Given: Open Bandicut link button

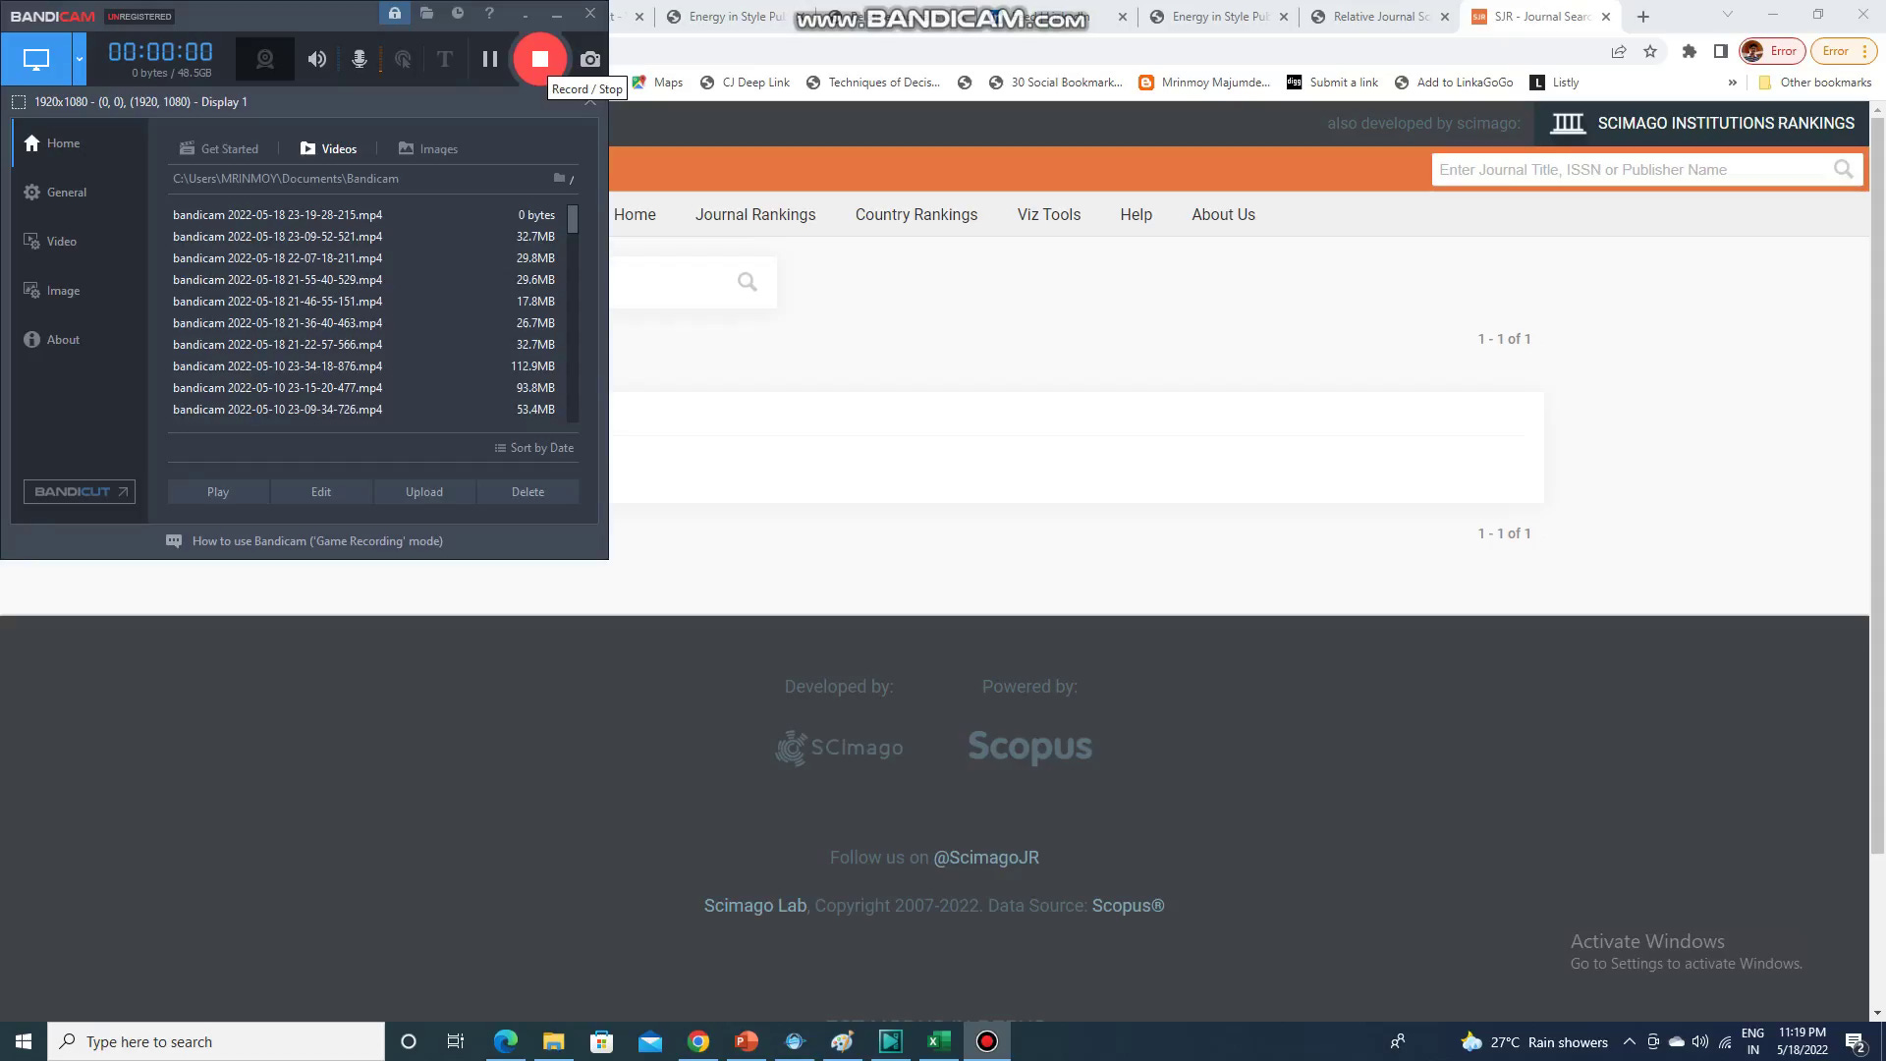Looking at the screenshot, I should [80, 492].
